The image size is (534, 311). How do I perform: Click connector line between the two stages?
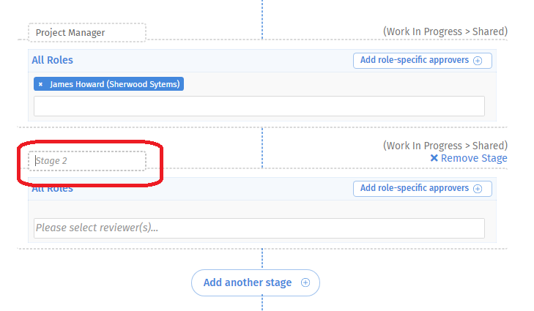[x=262, y=148]
